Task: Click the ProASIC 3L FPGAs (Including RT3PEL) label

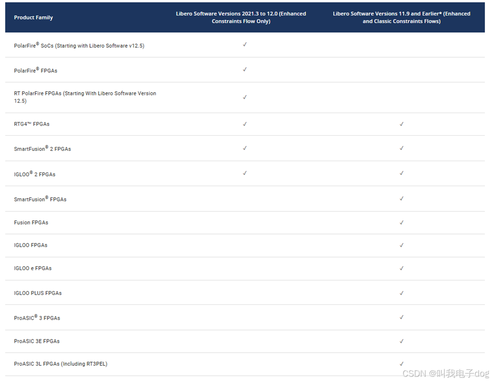Action: tap(61, 364)
